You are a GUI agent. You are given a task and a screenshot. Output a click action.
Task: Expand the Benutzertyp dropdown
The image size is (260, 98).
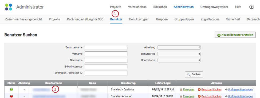(179, 54)
